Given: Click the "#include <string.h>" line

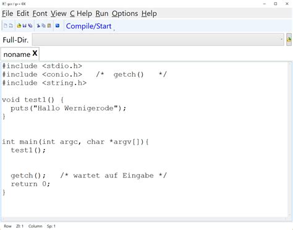Looking at the screenshot, I should tap(45, 83).
